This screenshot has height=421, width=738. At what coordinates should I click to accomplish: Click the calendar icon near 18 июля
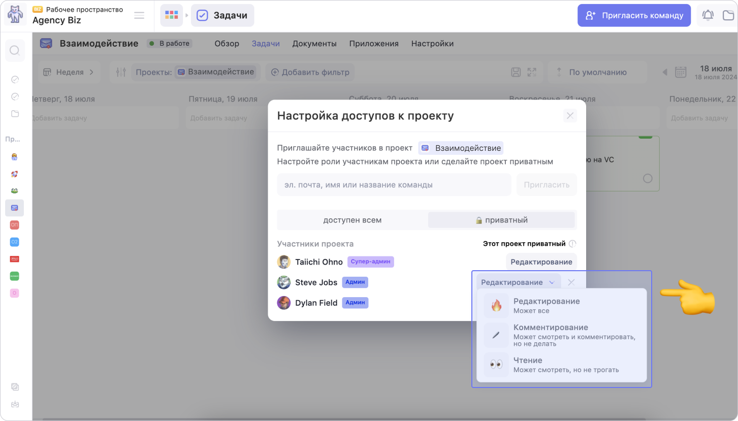tap(681, 72)
